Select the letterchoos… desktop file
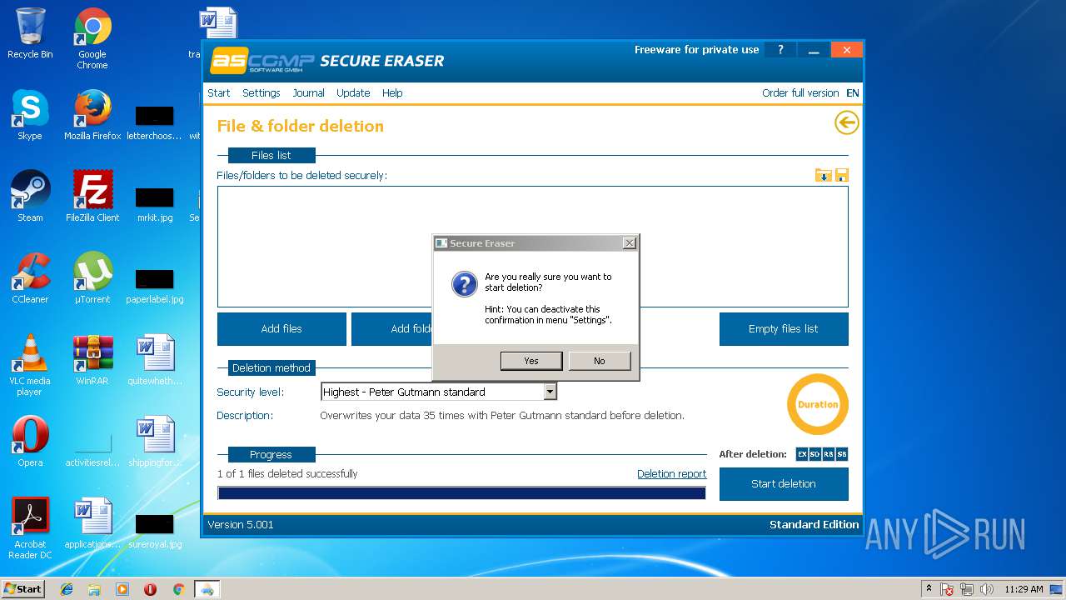This screenshot has height=600, width=1066. click(x=155, y=122)
